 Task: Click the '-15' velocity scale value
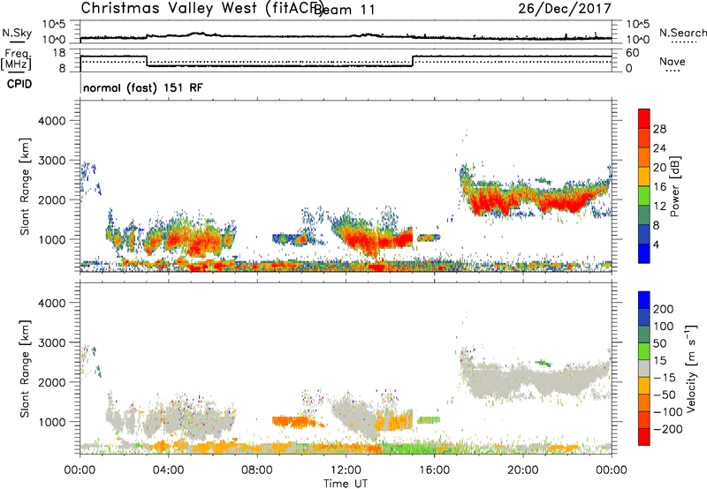(665, 378)
